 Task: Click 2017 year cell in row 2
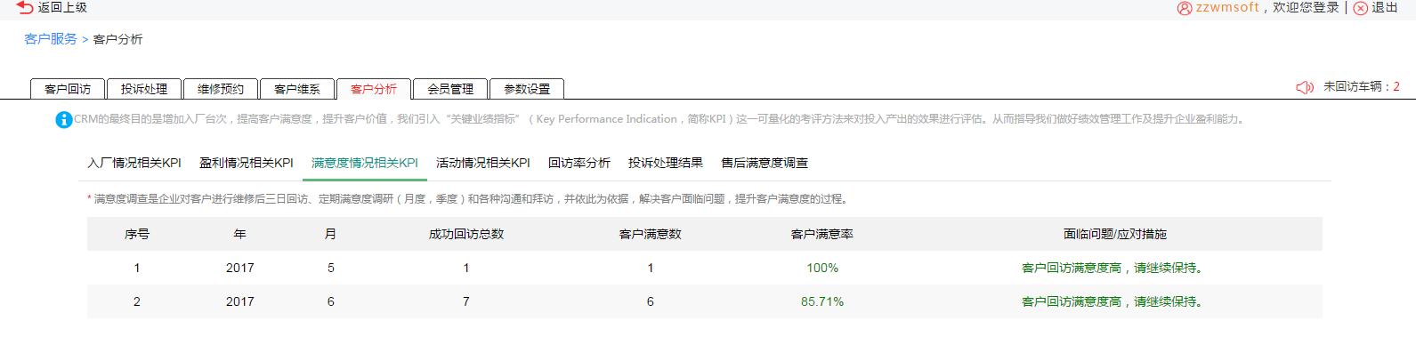pos(240,301)
